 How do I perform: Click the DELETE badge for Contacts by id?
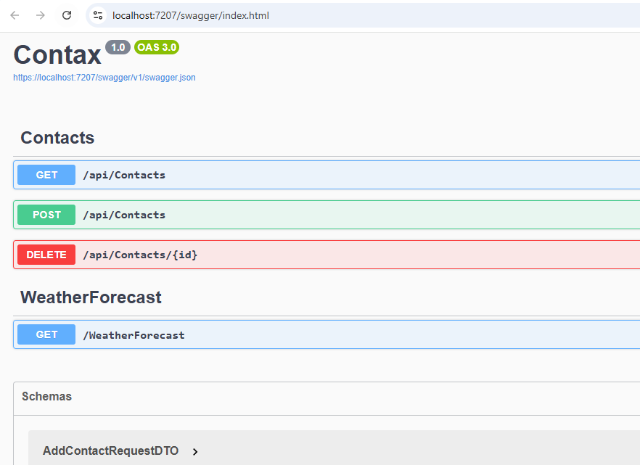tap(46, 255)
